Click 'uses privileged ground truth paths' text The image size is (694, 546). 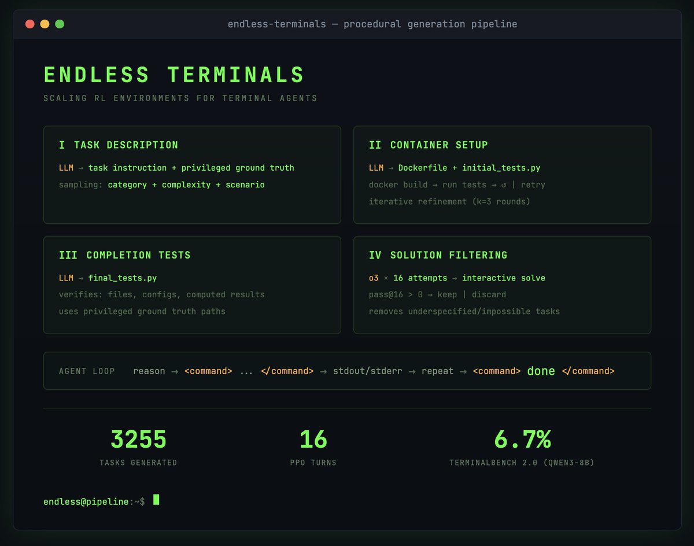142,311
